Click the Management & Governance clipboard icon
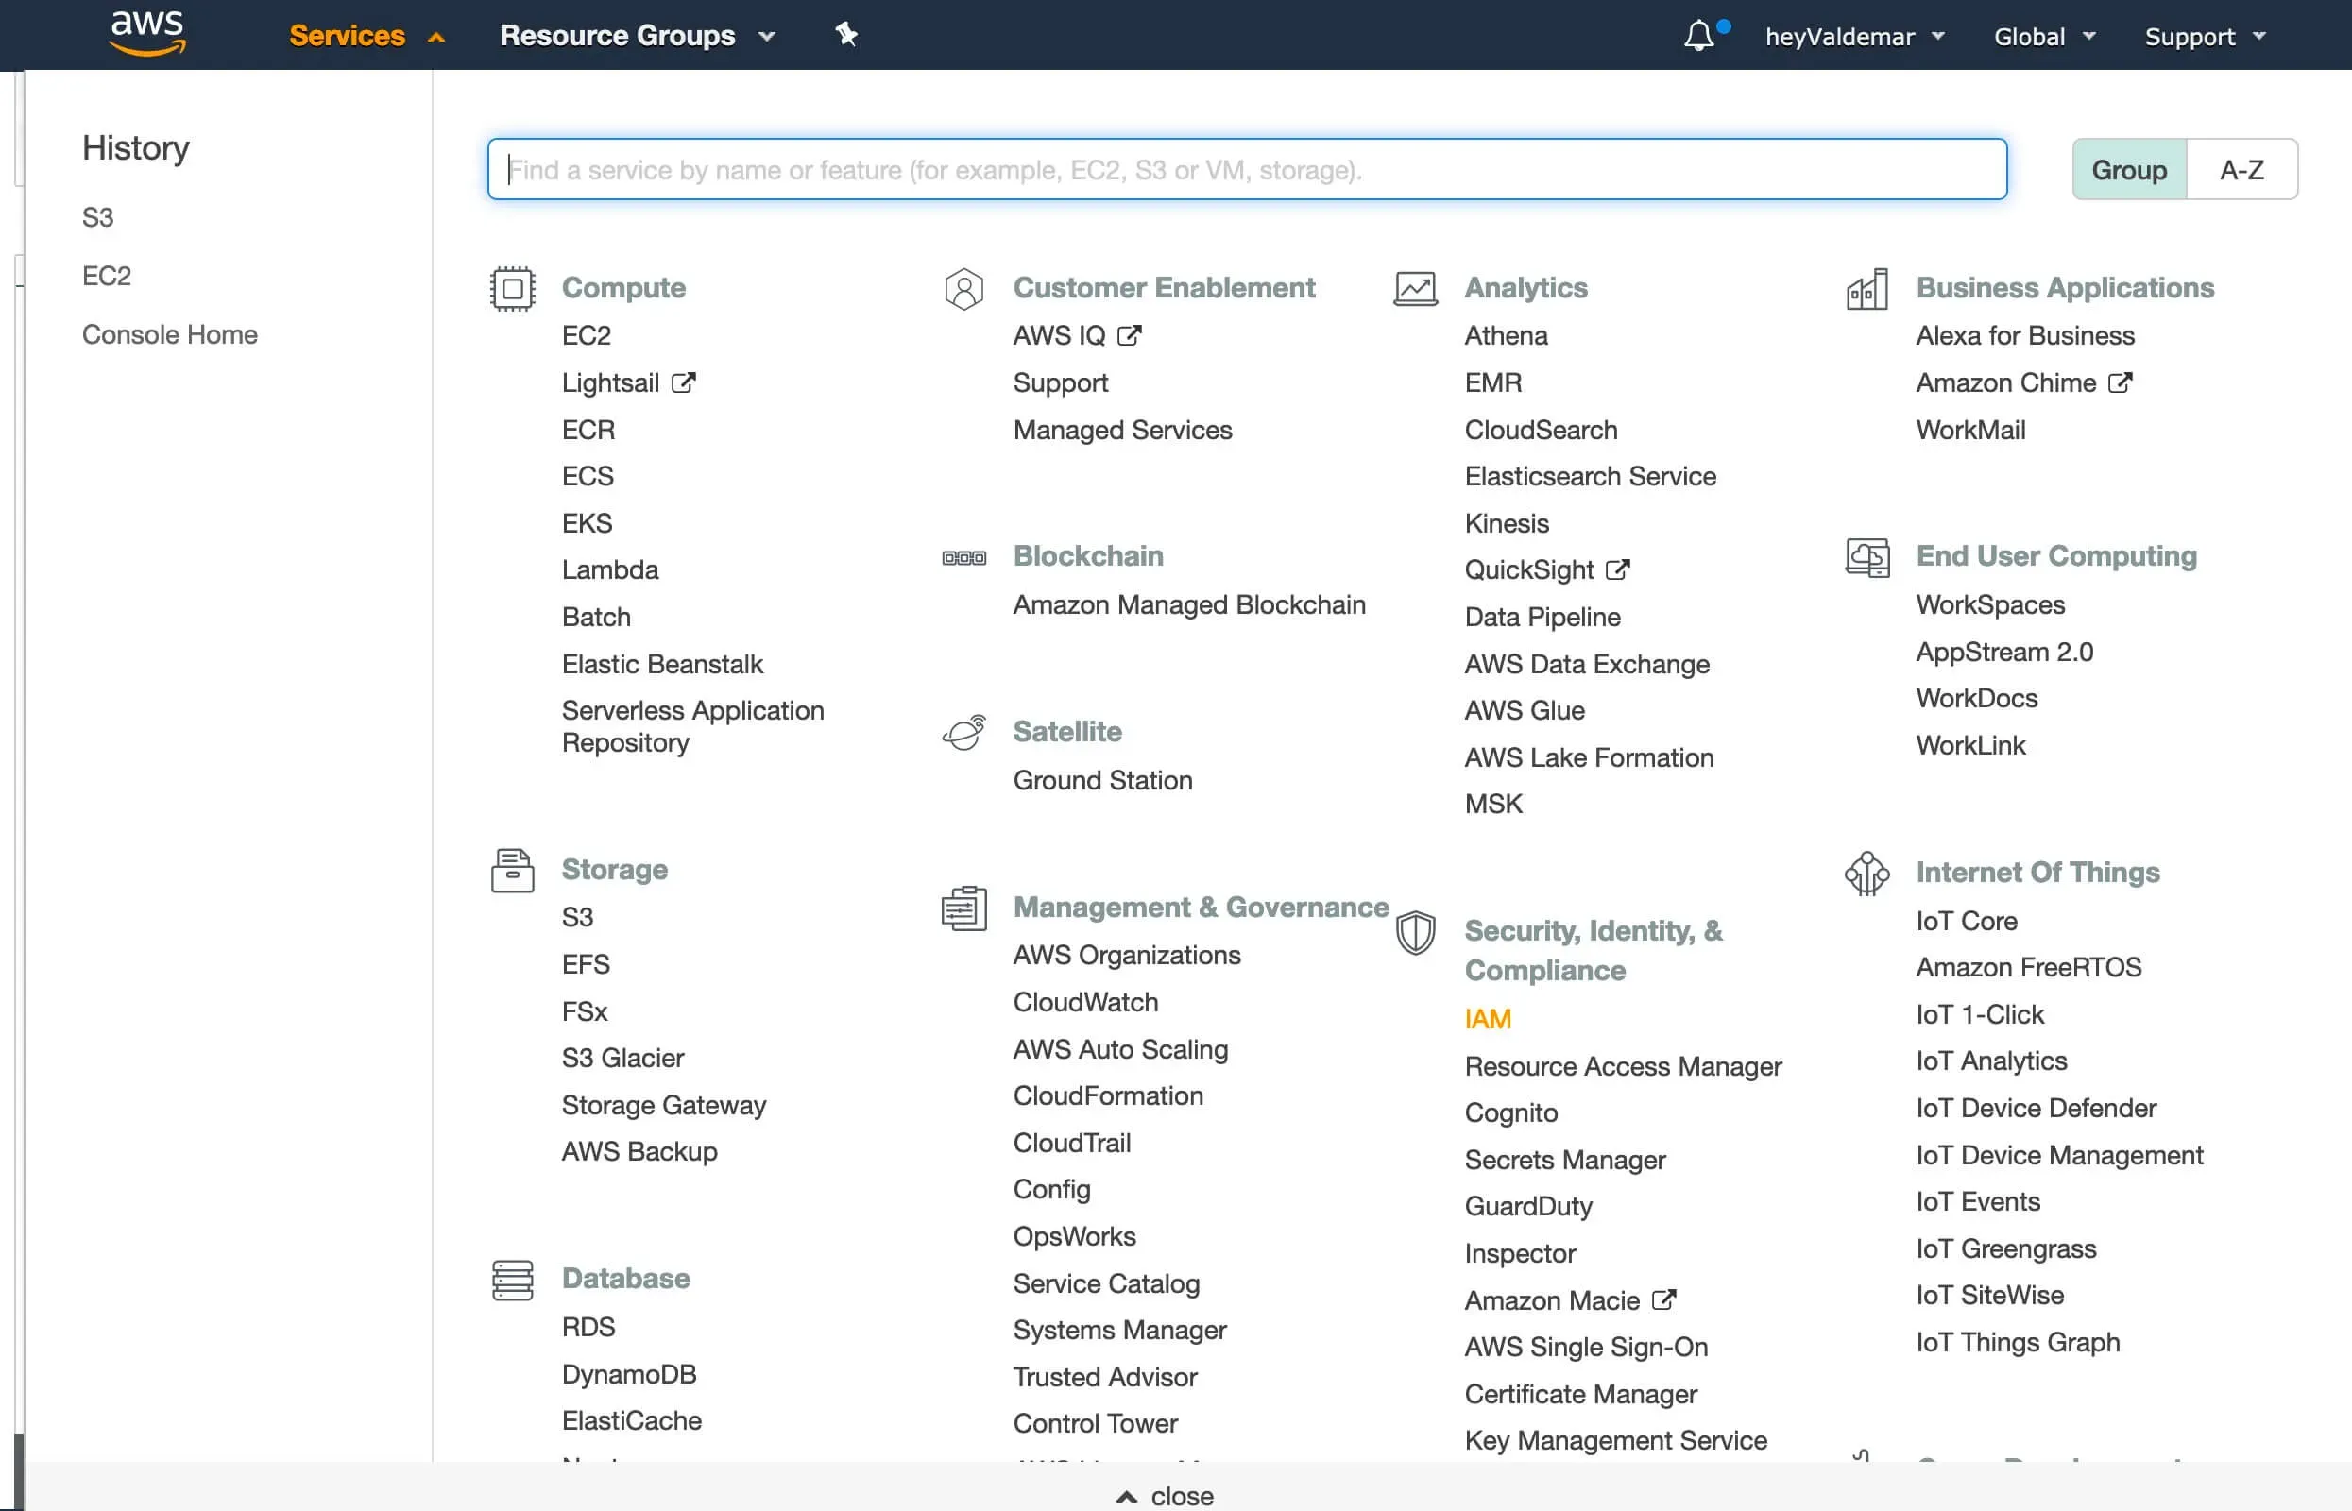This screenshot has height=1511, width=2352. 963,908
